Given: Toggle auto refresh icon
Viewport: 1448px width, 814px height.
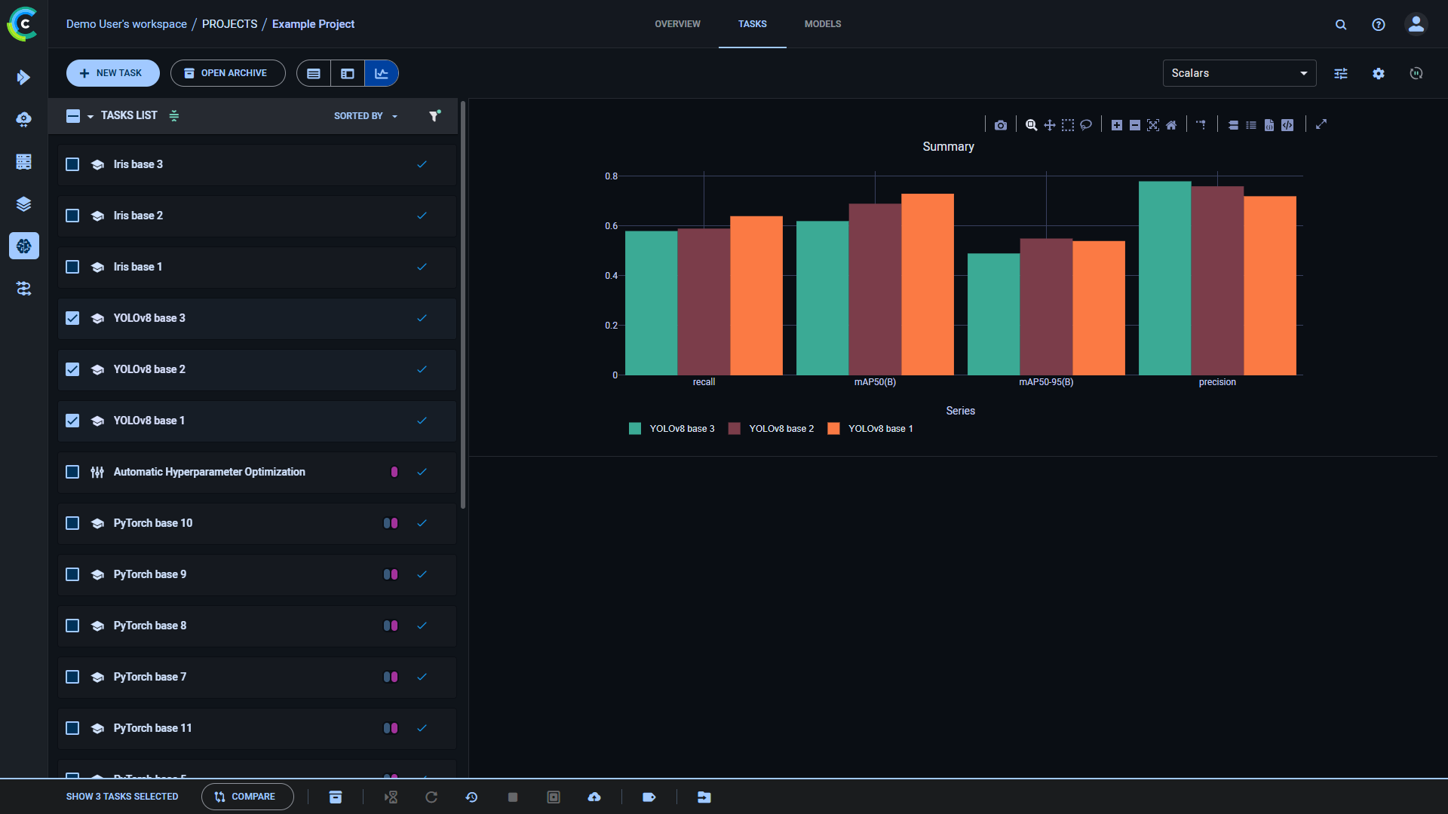Looking at the screenshot, I should coord(1416,73).
